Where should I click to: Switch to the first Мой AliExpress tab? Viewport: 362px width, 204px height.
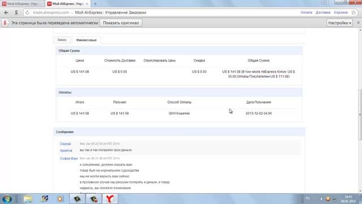(23, 4)
